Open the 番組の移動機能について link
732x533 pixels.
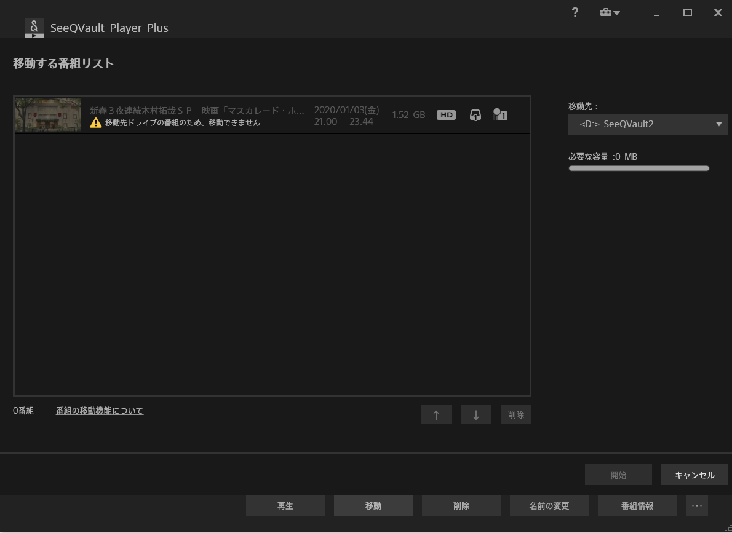point(100,411)
